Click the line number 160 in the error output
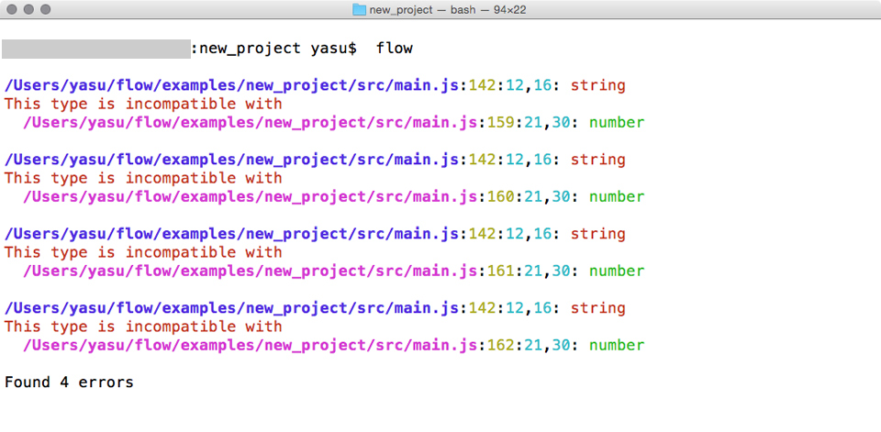 [501, 197]
